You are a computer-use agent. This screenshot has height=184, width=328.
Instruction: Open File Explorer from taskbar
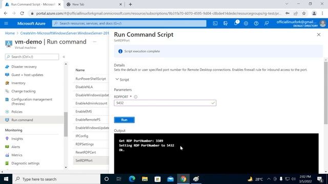point(145,179)
